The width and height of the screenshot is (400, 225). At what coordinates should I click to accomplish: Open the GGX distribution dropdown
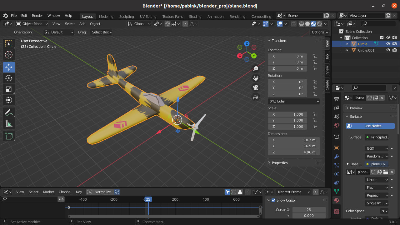(377, 148)
